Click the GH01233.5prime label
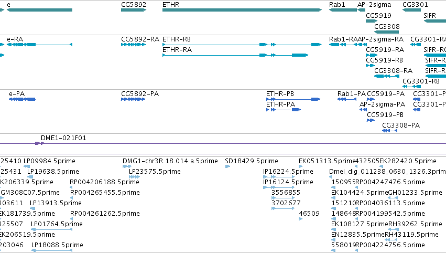Screen dimensions: 446x253 click(x=415, y=193)
